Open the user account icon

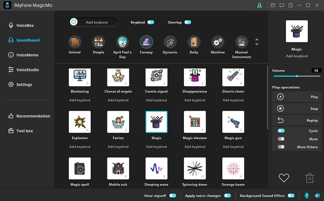click(x=260, y=5)
